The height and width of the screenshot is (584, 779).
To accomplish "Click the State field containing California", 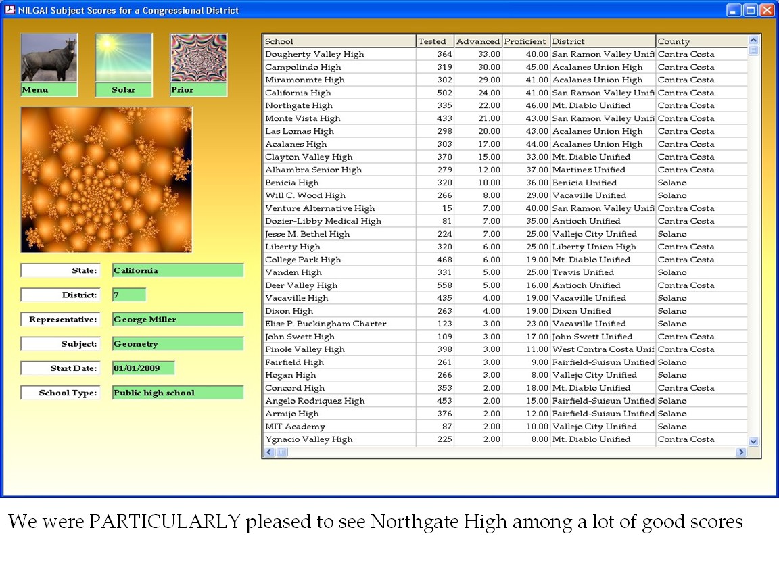I will tap(177, 271).
